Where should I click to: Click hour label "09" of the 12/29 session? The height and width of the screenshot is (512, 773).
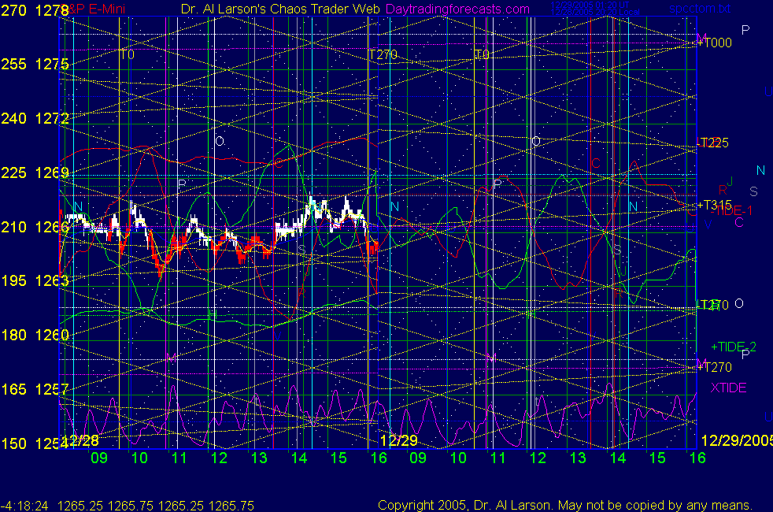tap(418, 458)
